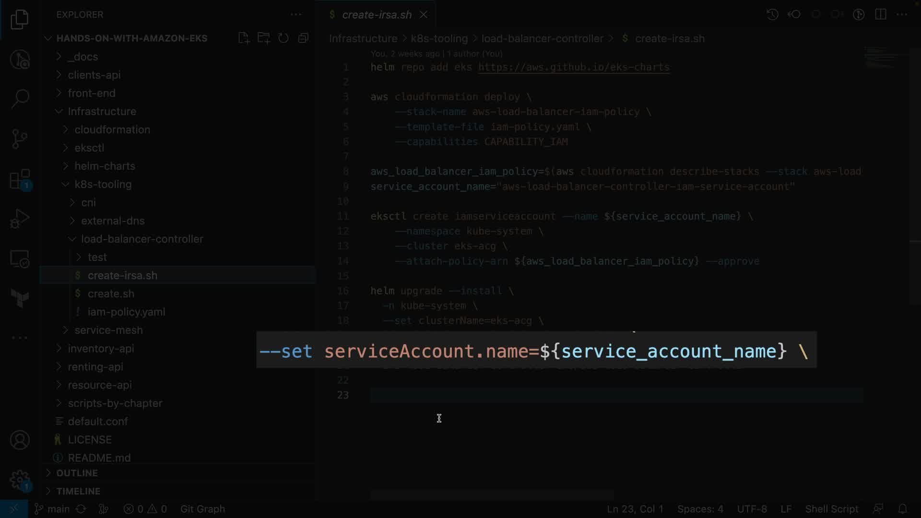This screenshot has height=518, width=921.
Task: Open Git Graph from status bar
Action: 202,509
